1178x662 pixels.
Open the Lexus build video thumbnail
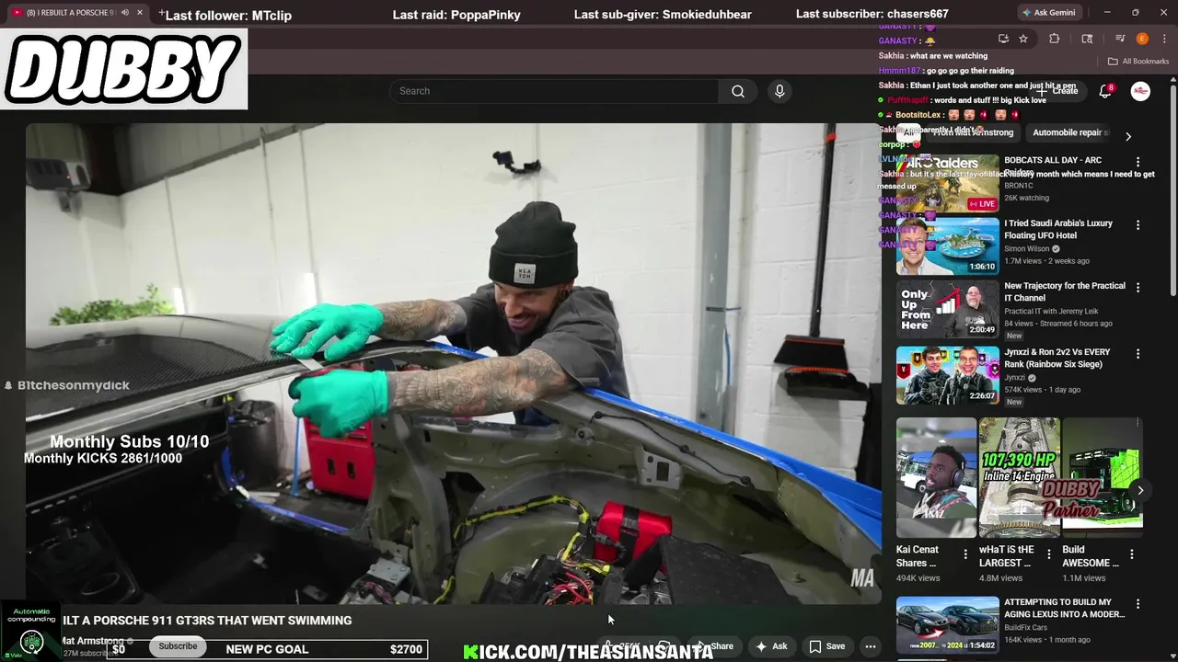pyautogui.click(x=947, y=625)
